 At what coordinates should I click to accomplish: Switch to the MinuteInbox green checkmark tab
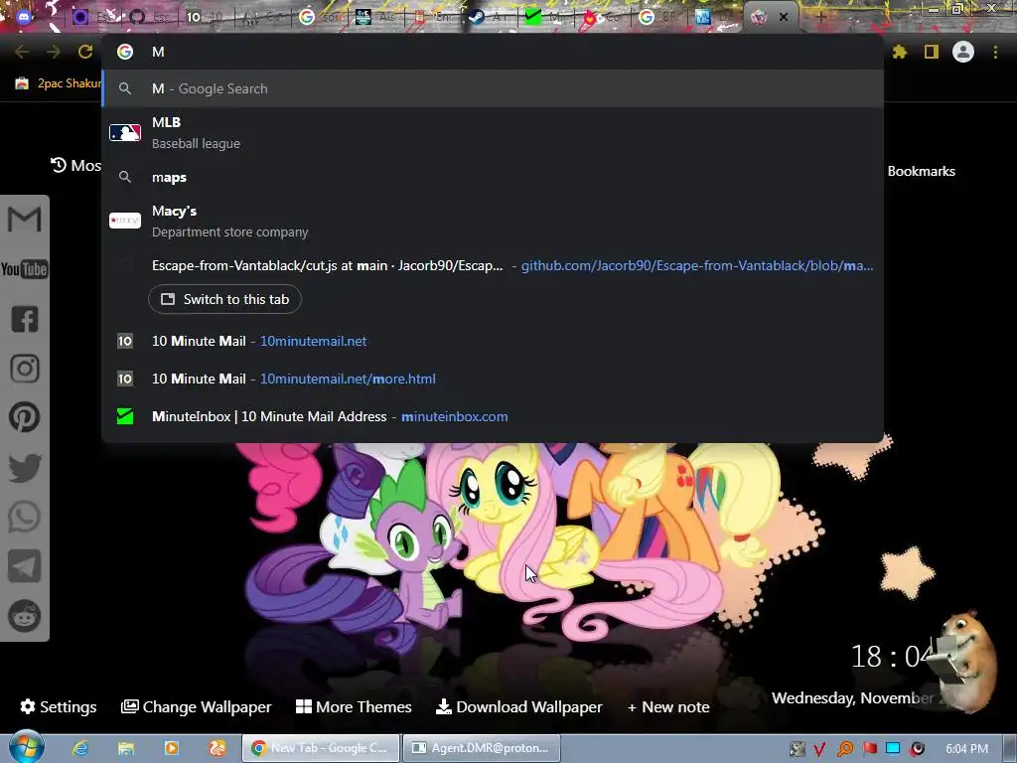pyautogui.click(x=546, y=18)
